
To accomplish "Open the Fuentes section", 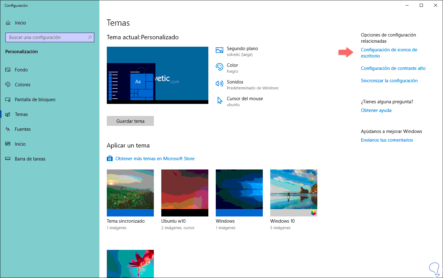I will click(50, 129).
